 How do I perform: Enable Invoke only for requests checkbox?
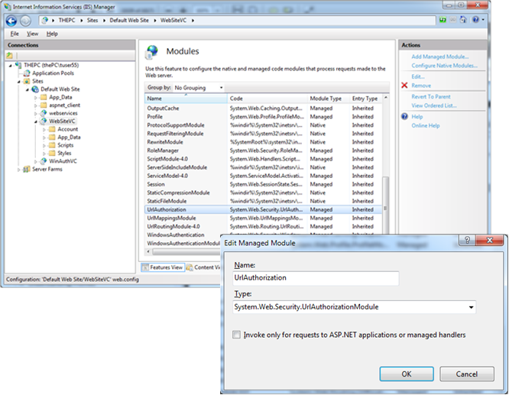pos(236,335)
